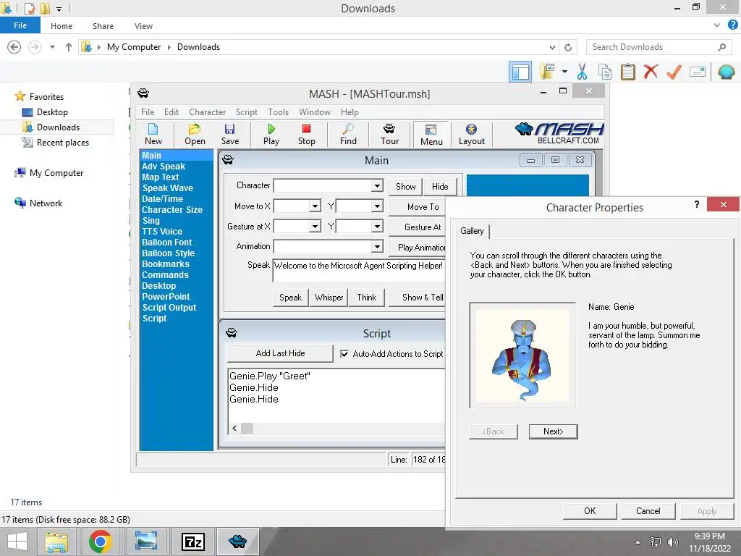Viewport: 741px width, 556px height.
Task: Open a script with Open toolbar icon
Action: [195, 134]
